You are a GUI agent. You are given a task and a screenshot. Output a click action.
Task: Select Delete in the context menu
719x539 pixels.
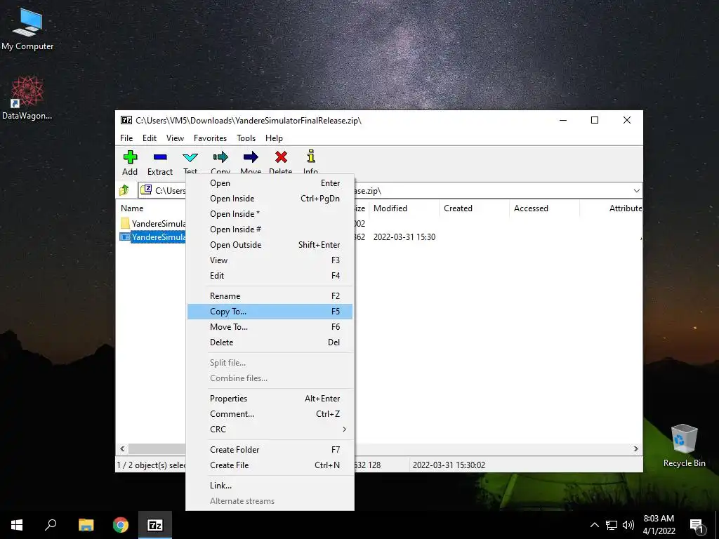[270, 342]
